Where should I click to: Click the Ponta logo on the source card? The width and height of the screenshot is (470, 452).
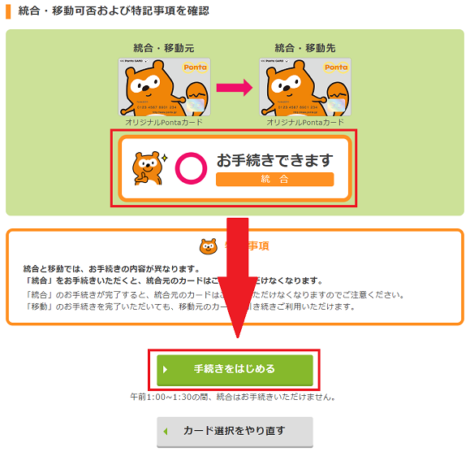(x=195, y=67)
